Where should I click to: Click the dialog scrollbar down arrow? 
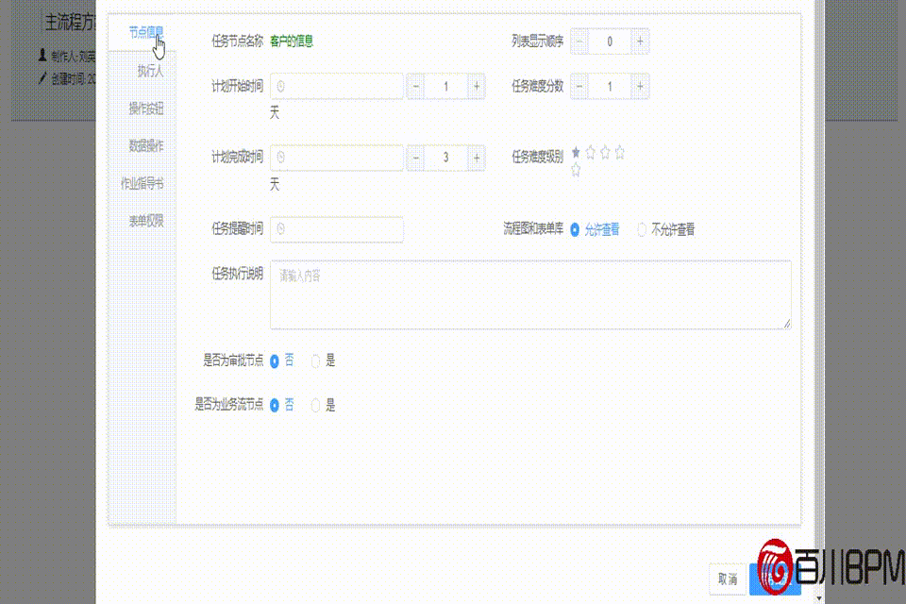pyautogui.click(x=819, y=598)
